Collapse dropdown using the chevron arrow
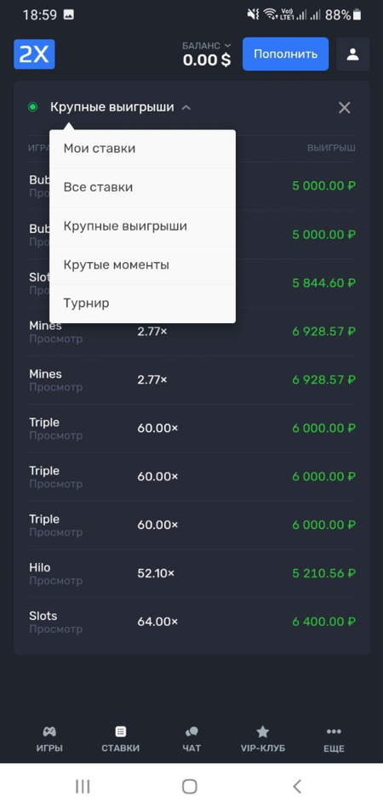Screen dimensions: 383x808 click(186, 108)
